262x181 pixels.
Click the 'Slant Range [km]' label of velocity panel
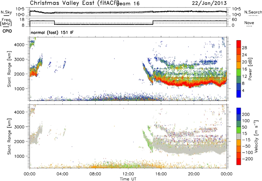[9, 137]
